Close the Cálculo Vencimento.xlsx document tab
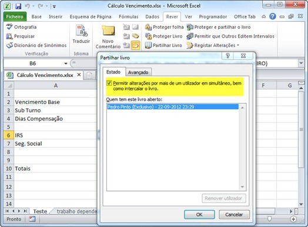Viewport: 308px width, 227px height. click(79, 75)
